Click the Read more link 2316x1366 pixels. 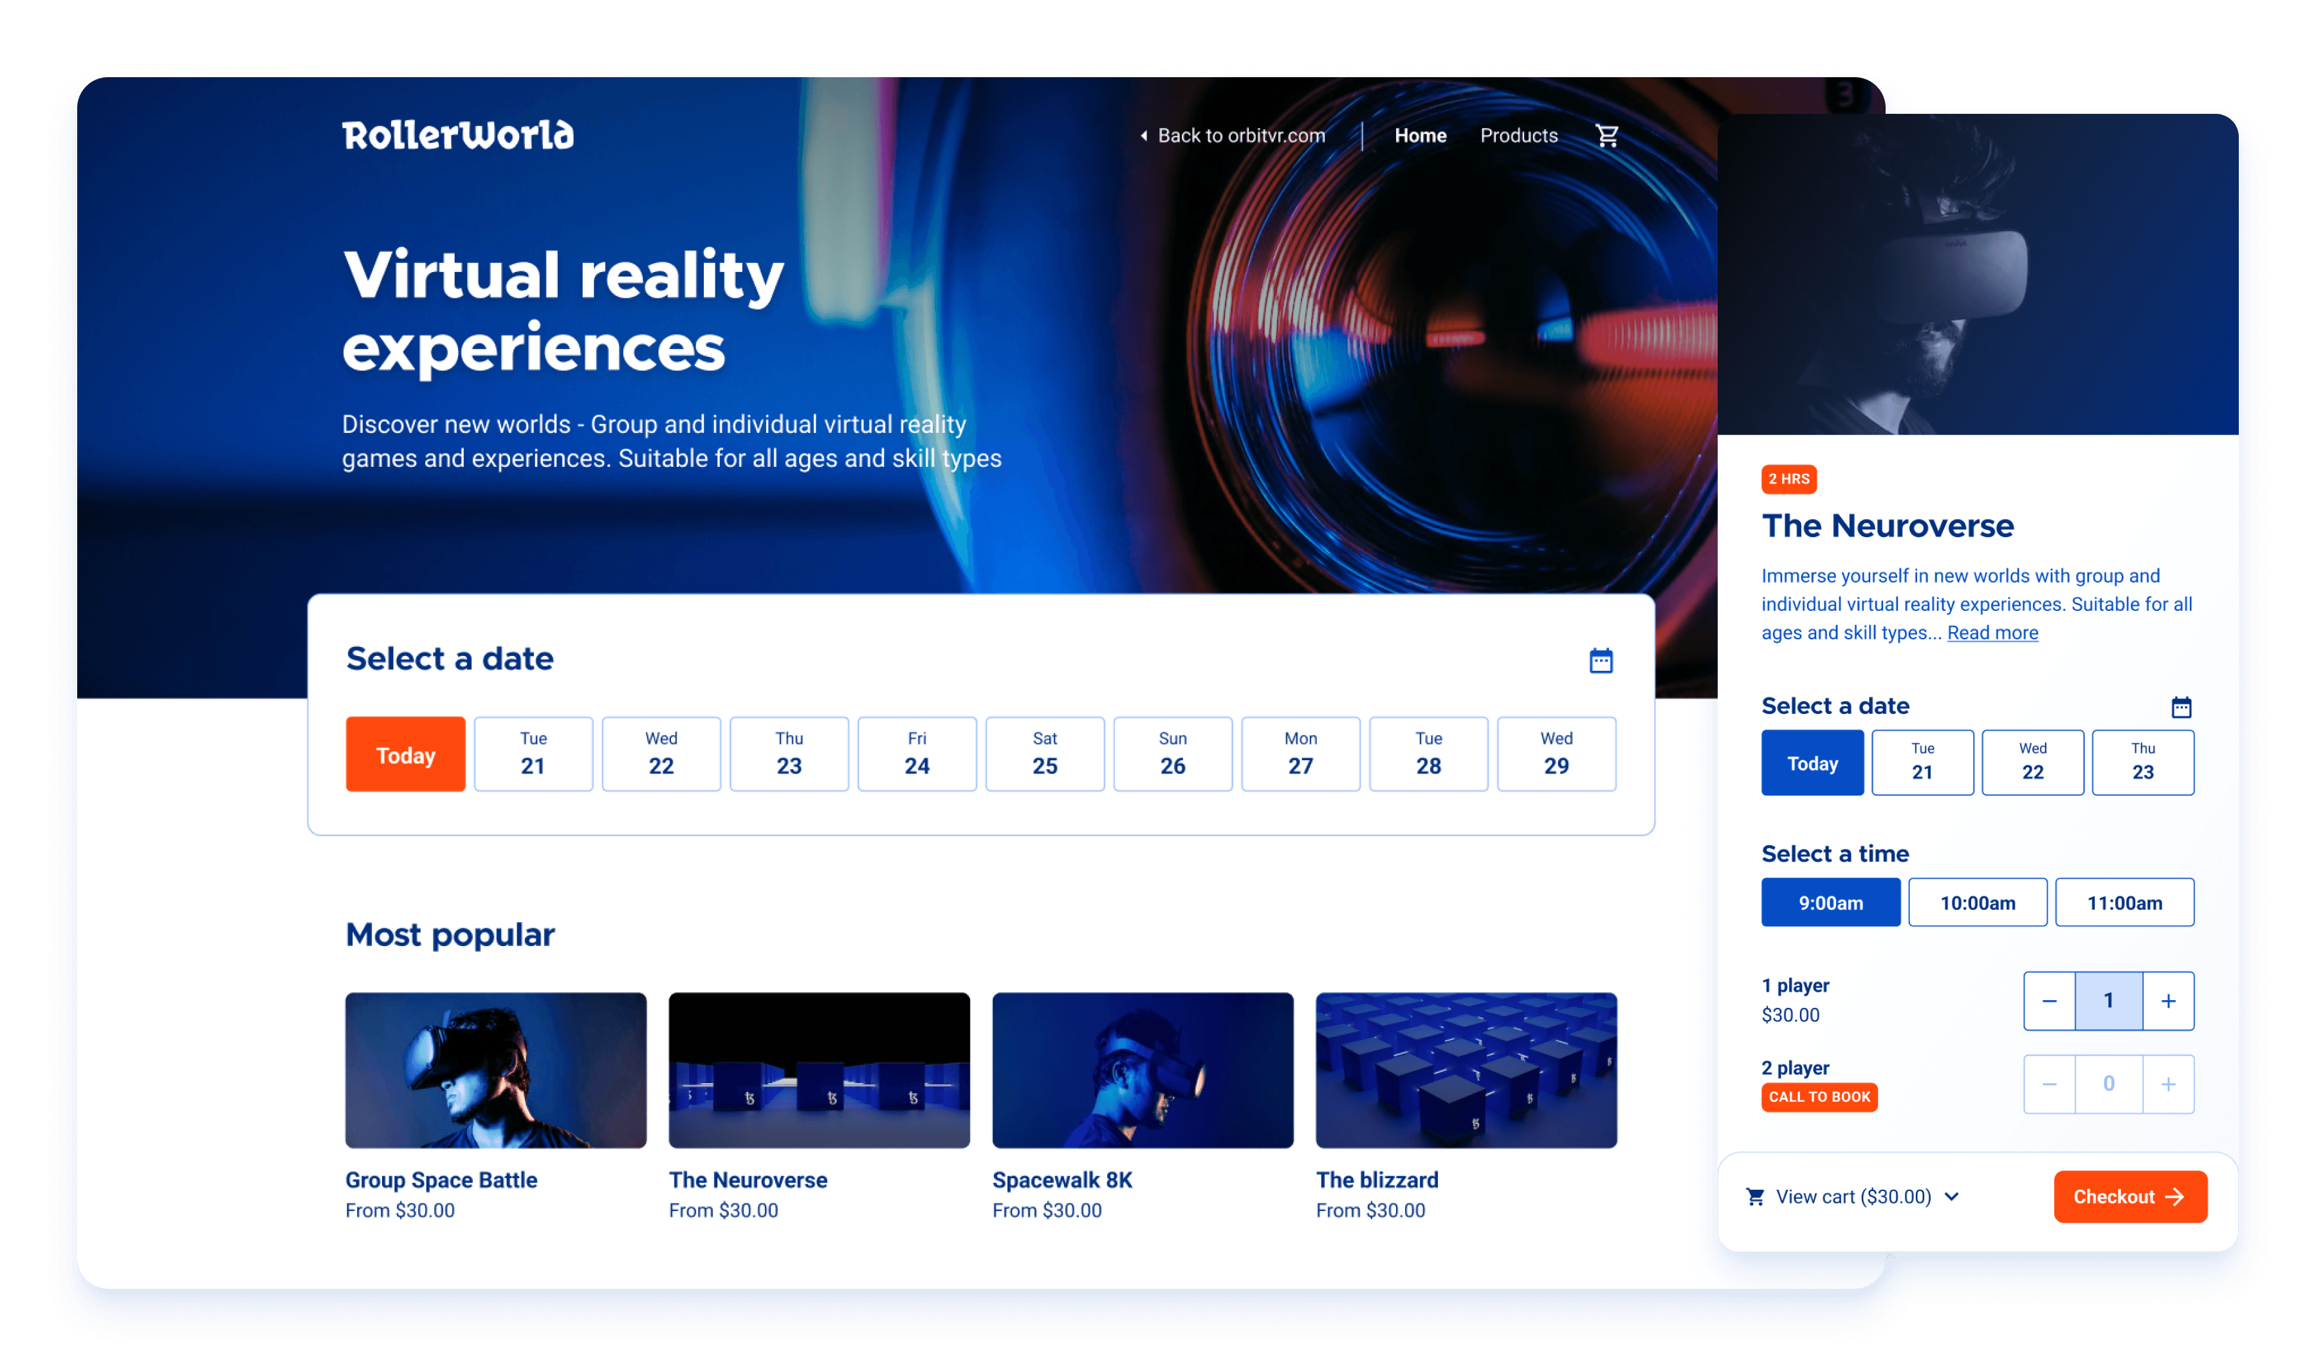(x=1992, y=632)
